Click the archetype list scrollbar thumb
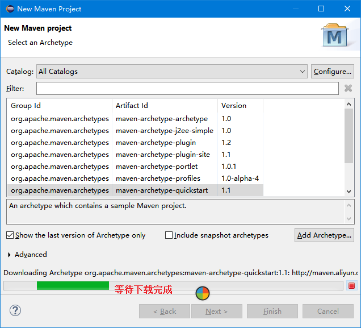This screenshot has width=361, height=328. pos(349,136)
